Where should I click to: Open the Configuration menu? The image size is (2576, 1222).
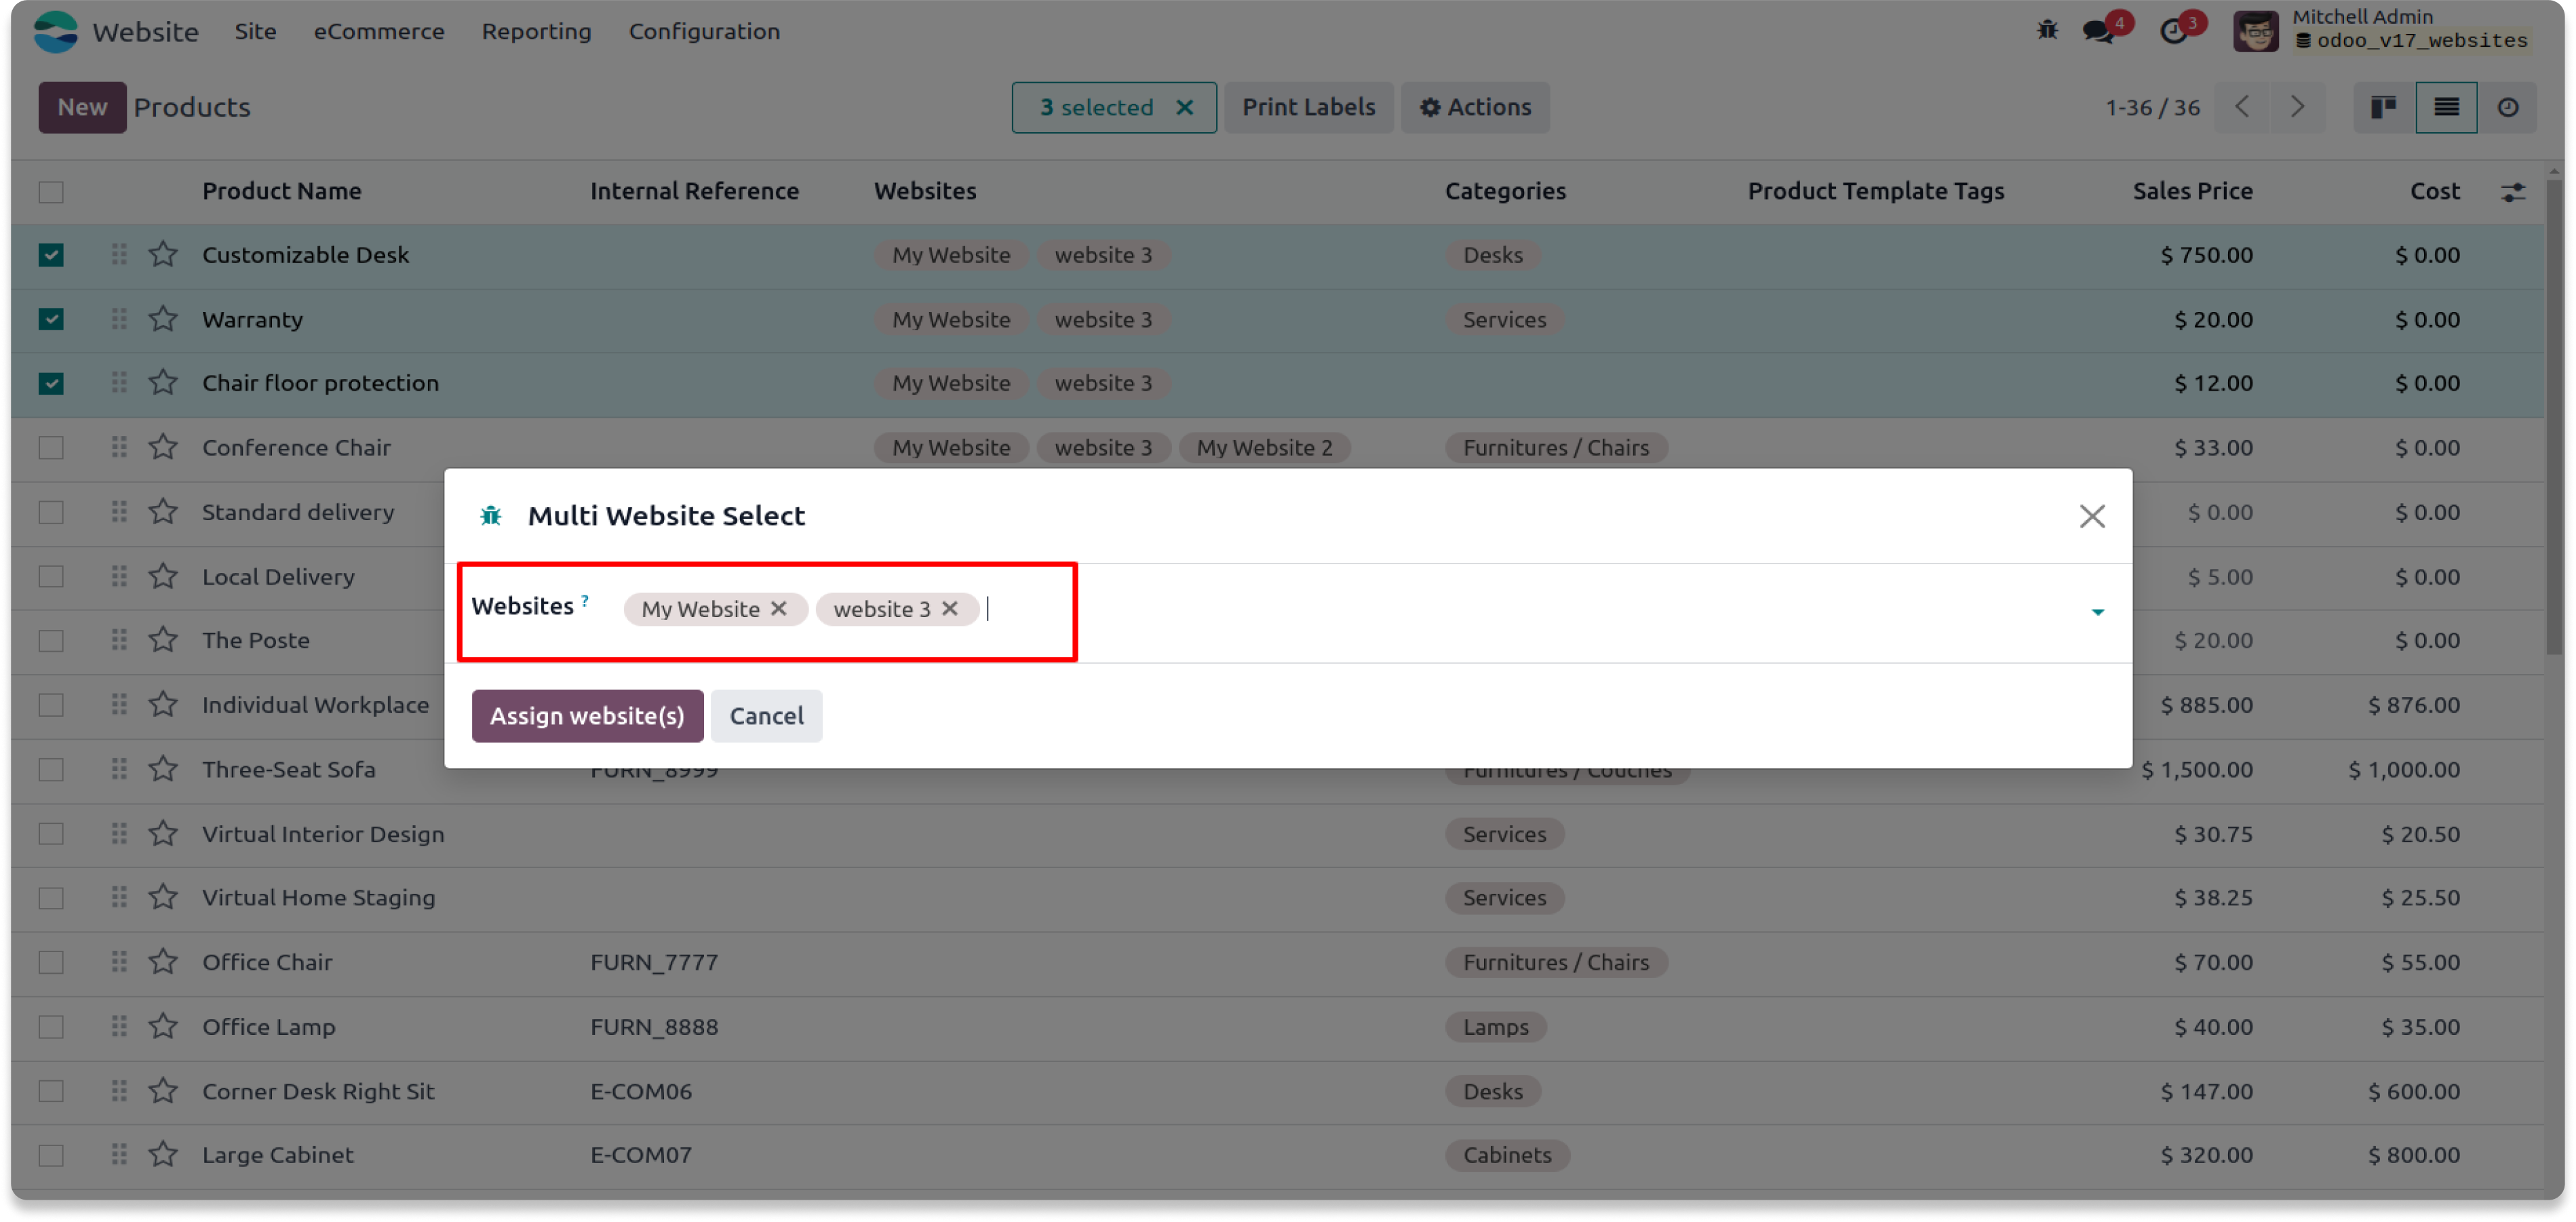point(704,31)
